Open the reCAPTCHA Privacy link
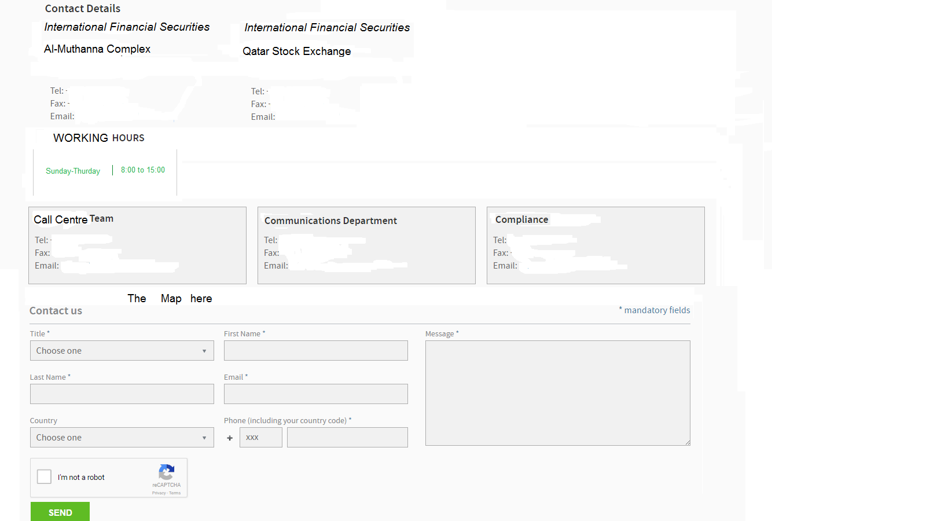The height and width of the screenshot is (521, 926). [159, 493]
